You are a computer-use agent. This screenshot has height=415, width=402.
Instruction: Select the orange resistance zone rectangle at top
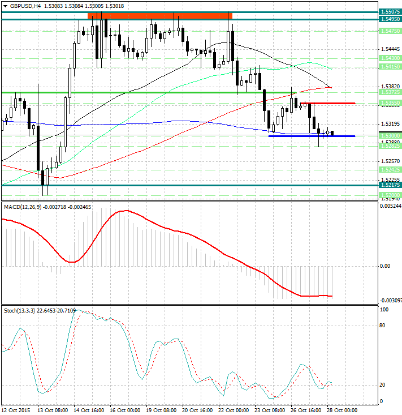[160, 16]
